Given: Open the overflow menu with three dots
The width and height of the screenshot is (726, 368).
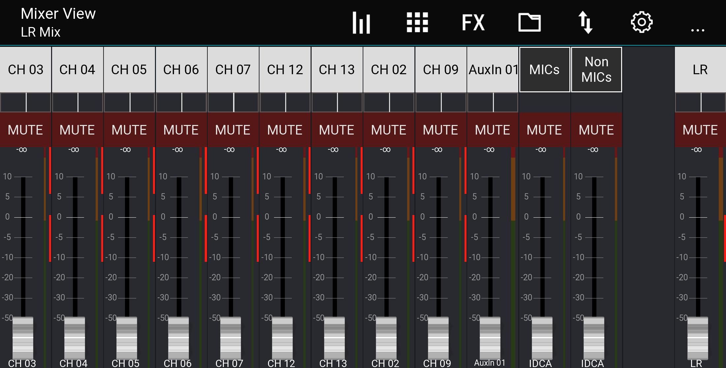Looking at the screenshot, I should pyautogui.click(x=698, y=30).
